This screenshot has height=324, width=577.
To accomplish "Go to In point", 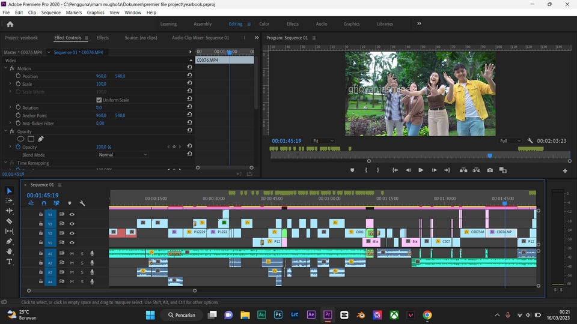I will click(395, 170).
